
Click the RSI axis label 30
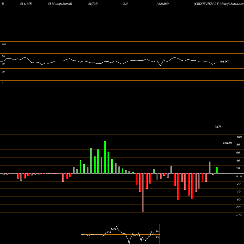tap(3, 72)
